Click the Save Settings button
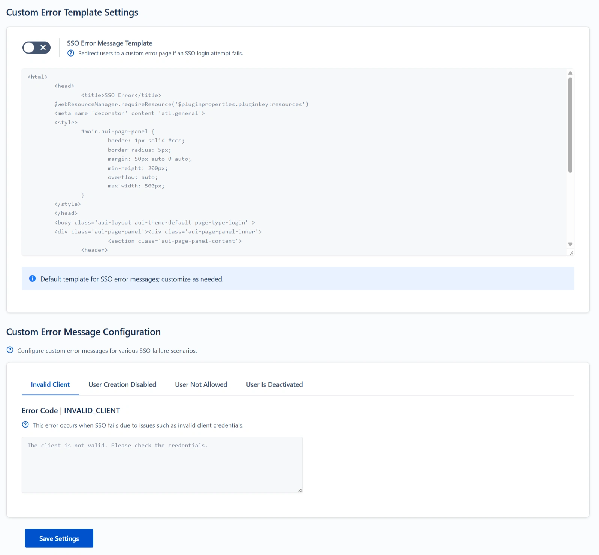The width and height of the screenshot is (599, 555). [59, 538]
